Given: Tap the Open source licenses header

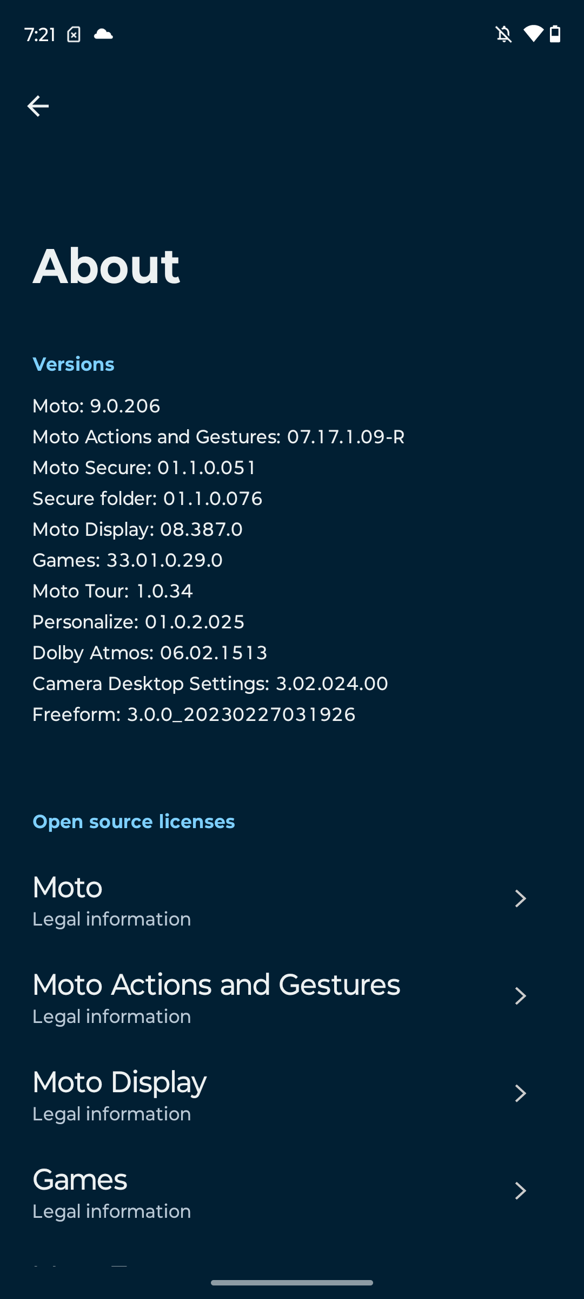Looking at the screenshot, I should pos(134,822).
